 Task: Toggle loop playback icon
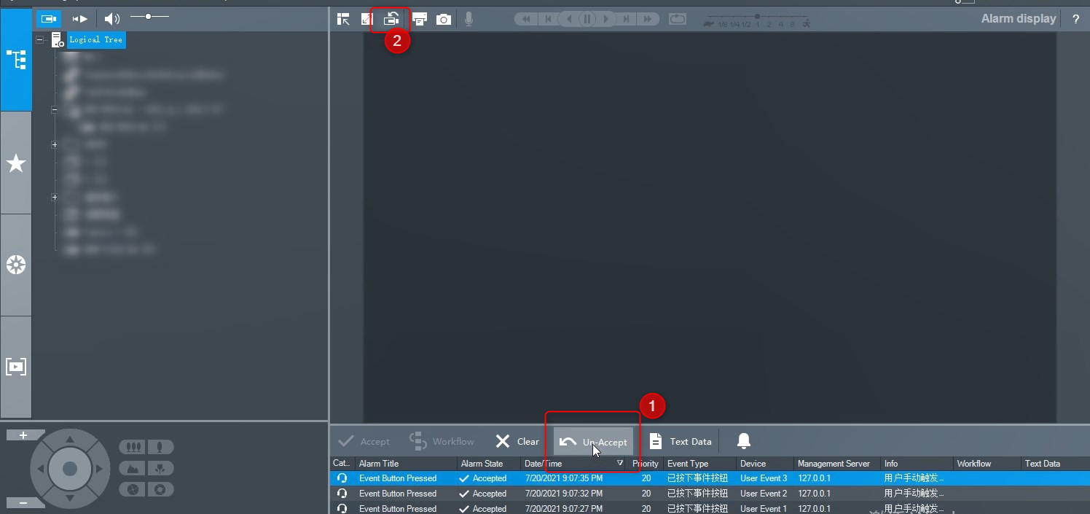click(678, 19)
